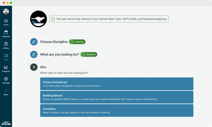Click the Sprinter rider type badge
The image size is (212, 127).
(x=39, y=19)
